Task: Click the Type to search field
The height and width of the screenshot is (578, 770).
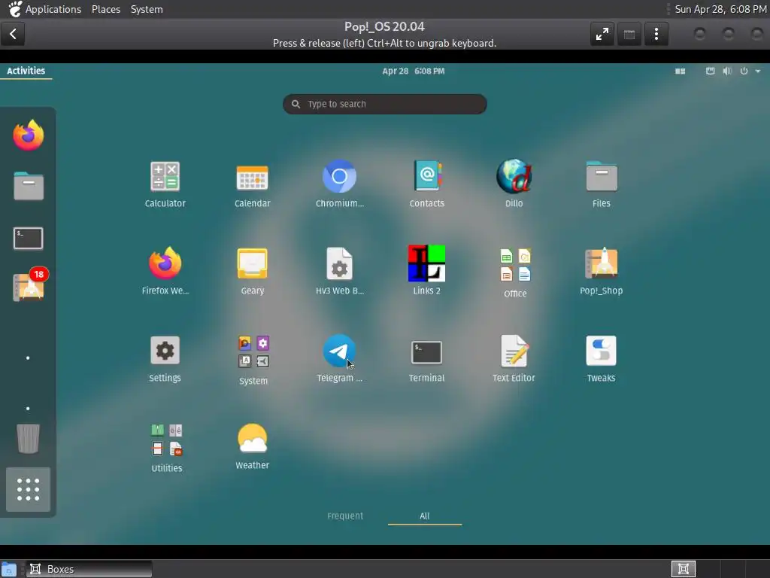Action: click(384, 104)
